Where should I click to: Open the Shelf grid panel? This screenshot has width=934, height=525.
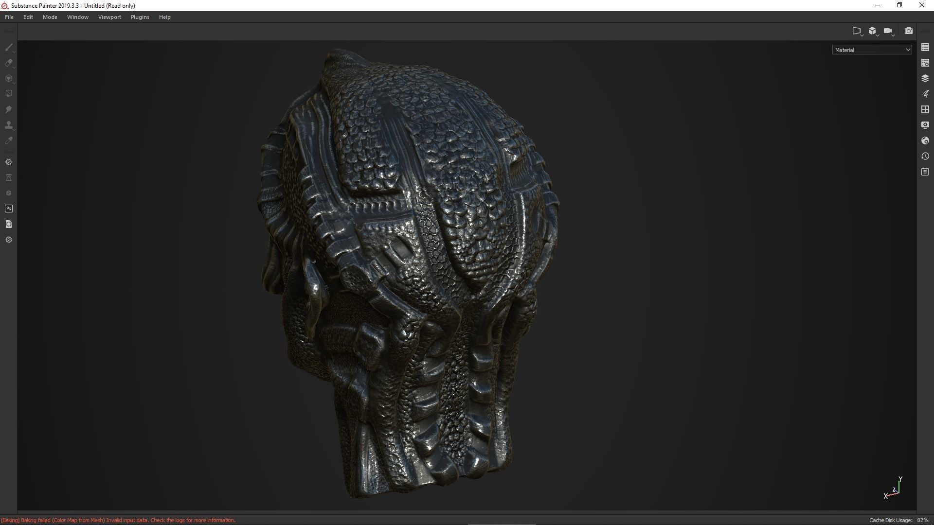pos(925,109)
